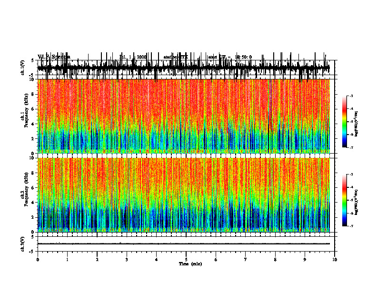Viewport: 377px width, 291px height.
Task: Click the time axis tick label '3'
Action: pos(127,260)
